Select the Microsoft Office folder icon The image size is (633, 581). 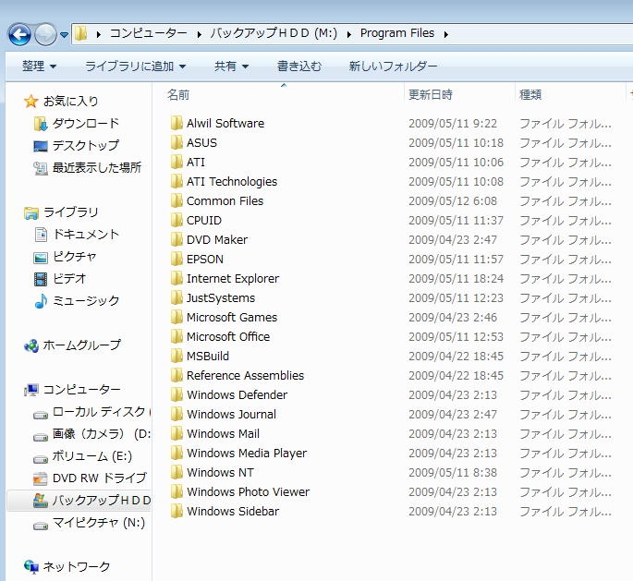177,336
